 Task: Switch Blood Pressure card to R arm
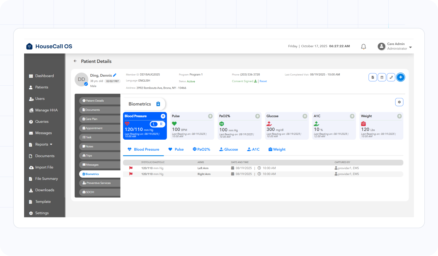click(161, 124)
